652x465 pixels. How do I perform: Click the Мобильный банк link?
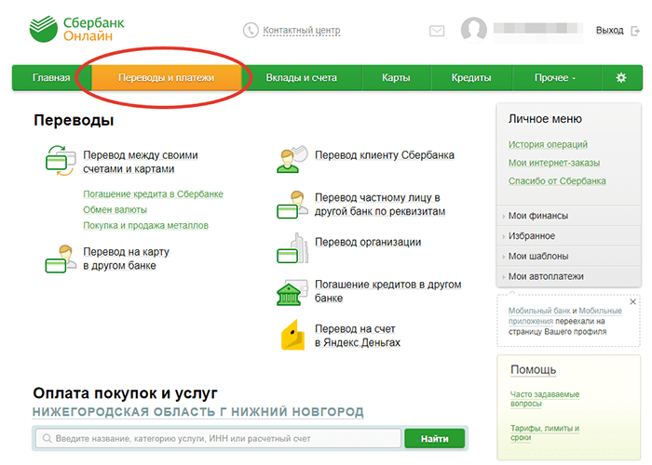[539, 311]
